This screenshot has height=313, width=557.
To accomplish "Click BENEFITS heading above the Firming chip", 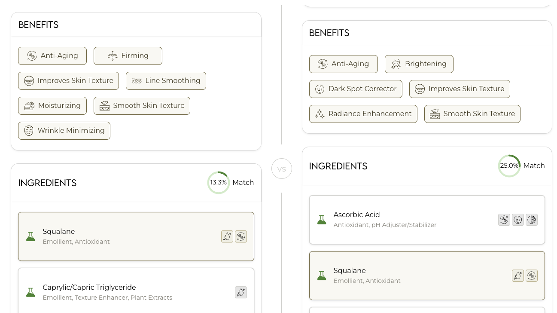I will pos(38,25).
